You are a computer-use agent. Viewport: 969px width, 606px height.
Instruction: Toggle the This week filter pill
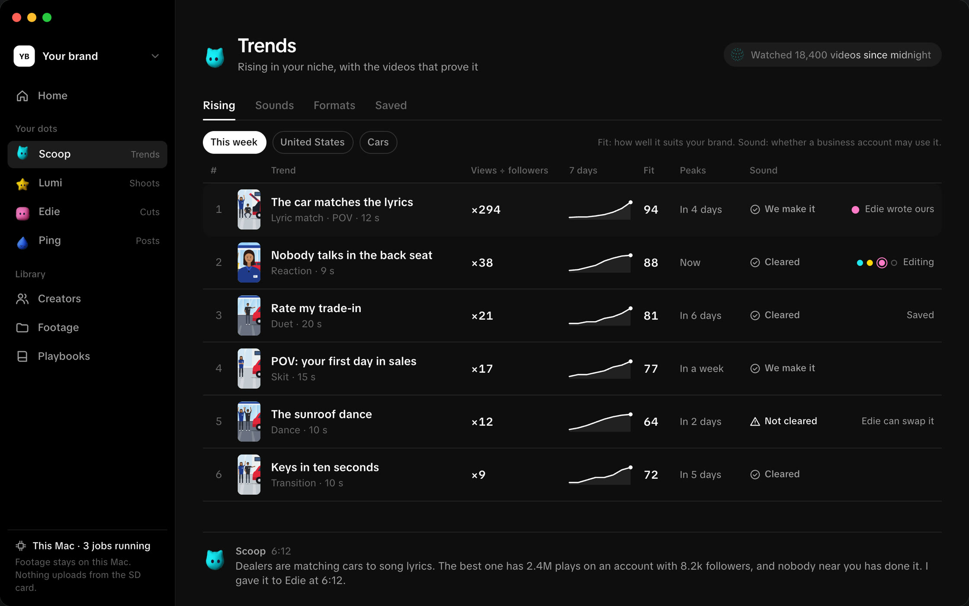234,142
